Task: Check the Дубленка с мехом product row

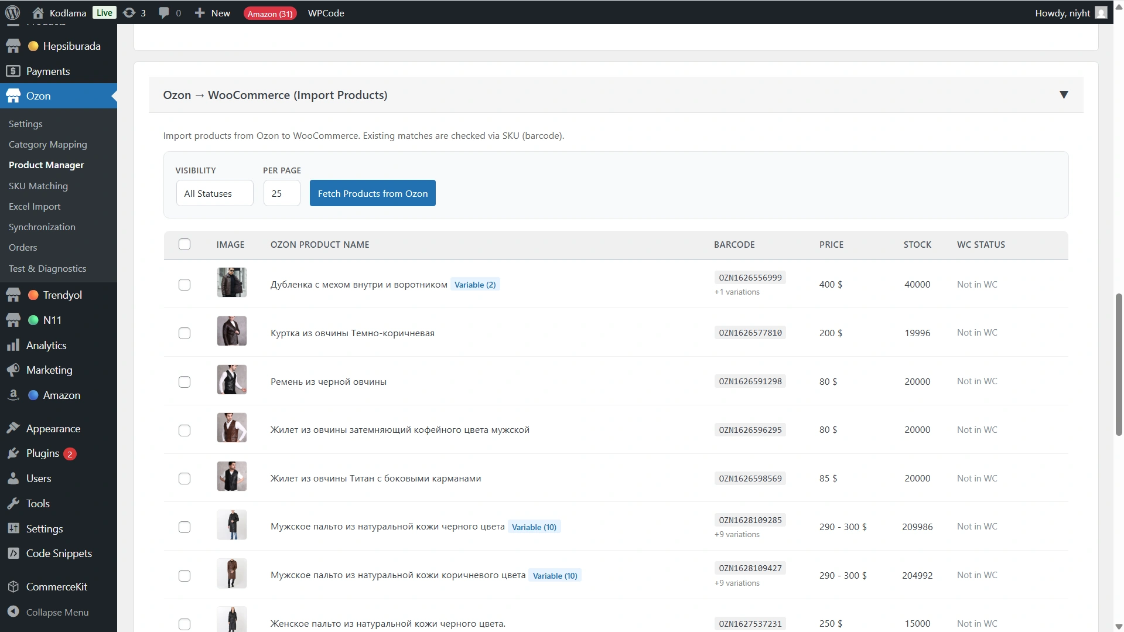Action: point(185,285)
